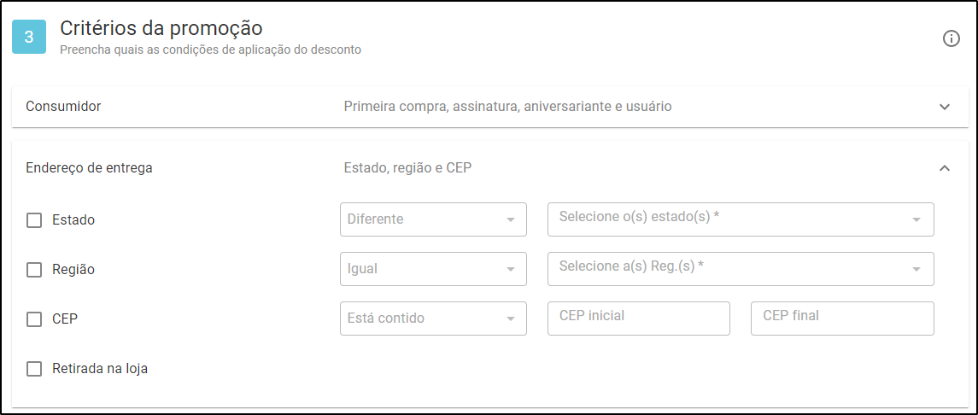Click the step 3 number badge

[29, 37]
